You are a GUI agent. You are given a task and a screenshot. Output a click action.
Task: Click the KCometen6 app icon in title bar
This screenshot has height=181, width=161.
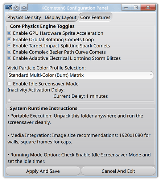pyautogui.click(x=9, y=8)
